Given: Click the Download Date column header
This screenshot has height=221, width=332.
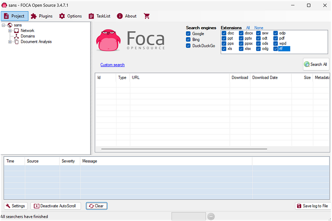Looking at the screenshot, I should [x=271, y=77].
